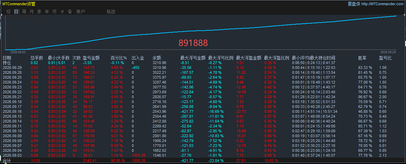Click the 891888 account number on chart
This screenshot has width=406, height=164.
(193, 43)
